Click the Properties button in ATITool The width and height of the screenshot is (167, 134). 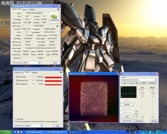point(152,83)
